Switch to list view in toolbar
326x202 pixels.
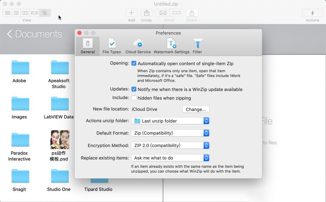16,13
